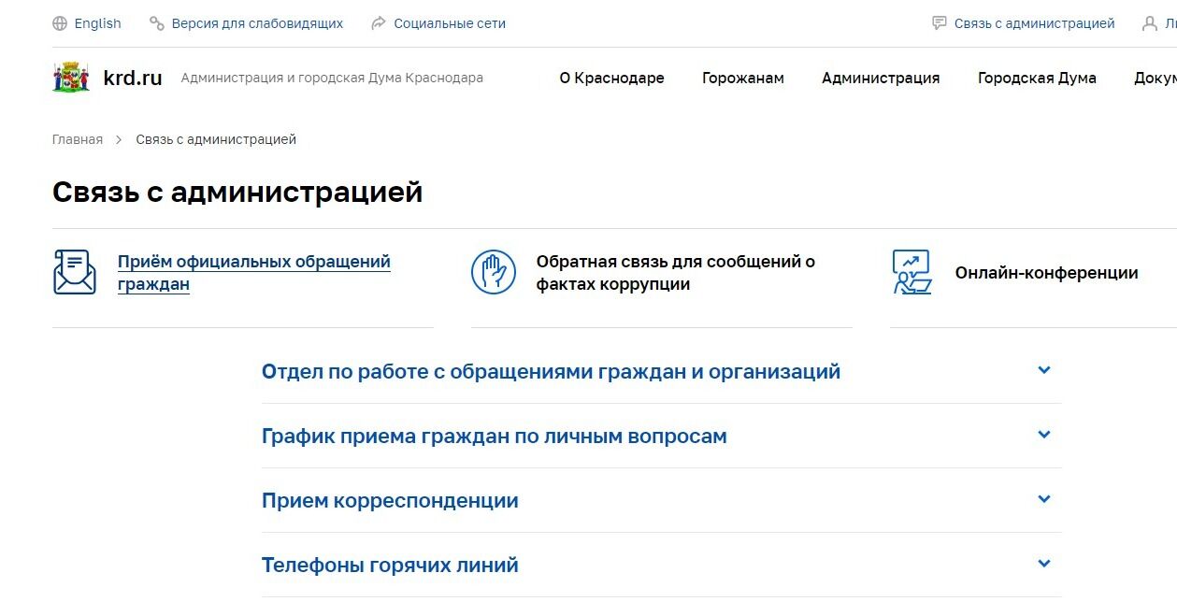Screen dimensions: 1177x616
Task: Click the Связь с администрацией breadcrumb item
Action: click(216, 139)
